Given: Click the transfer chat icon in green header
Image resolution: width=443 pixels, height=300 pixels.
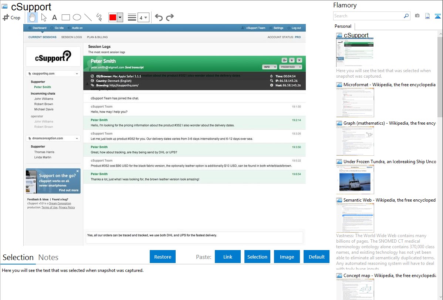Looking at the screenshot, I should tap(284, 60).
